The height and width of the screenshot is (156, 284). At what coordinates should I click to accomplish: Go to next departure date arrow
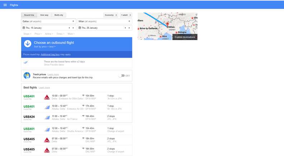click(x=73, y=28)
